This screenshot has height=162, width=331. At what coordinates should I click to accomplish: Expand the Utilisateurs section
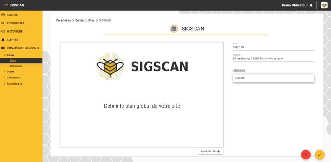(x=5, y=78)
